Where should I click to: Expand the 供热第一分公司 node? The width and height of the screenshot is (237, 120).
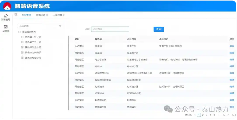pos(22,37)
